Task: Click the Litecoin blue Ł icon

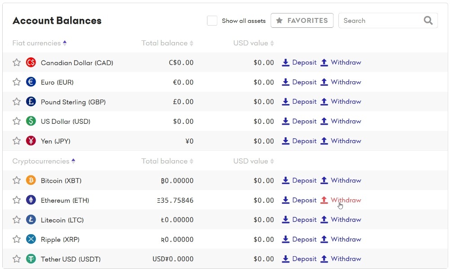Action: click(x=31, y=220)
